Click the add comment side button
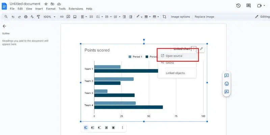The height and width of the screenshot is (135, 270). 226,75
